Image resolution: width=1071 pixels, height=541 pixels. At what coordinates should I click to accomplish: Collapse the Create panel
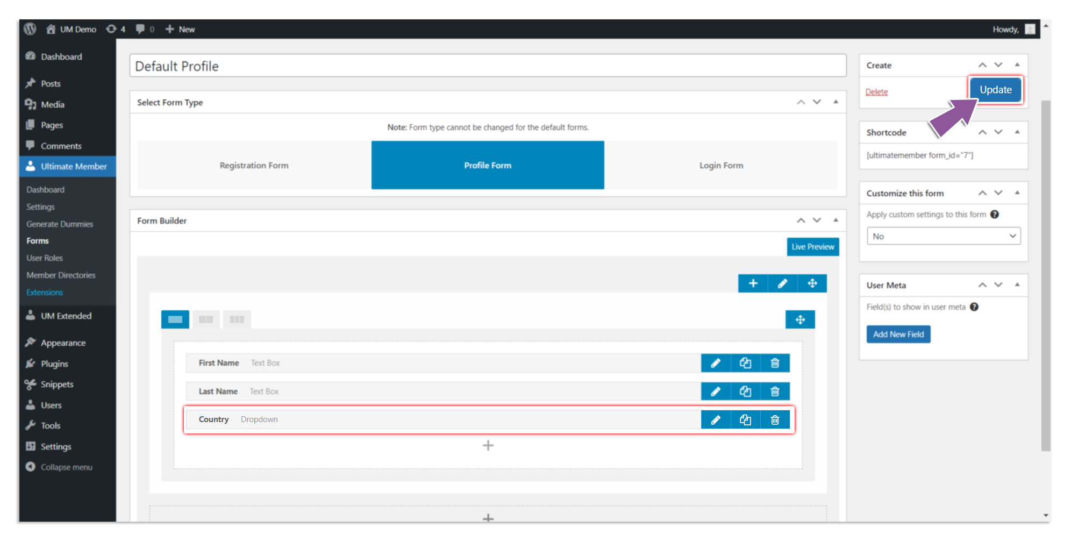(1017, 65)
